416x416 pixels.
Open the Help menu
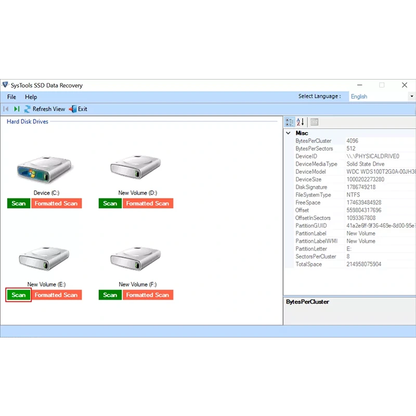[x=31, y=97]
